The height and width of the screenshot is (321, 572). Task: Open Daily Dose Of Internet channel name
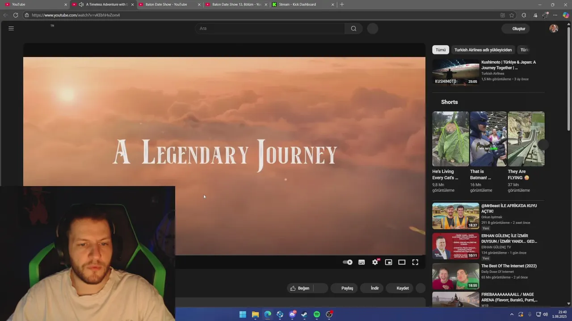(x=497, y=272)
